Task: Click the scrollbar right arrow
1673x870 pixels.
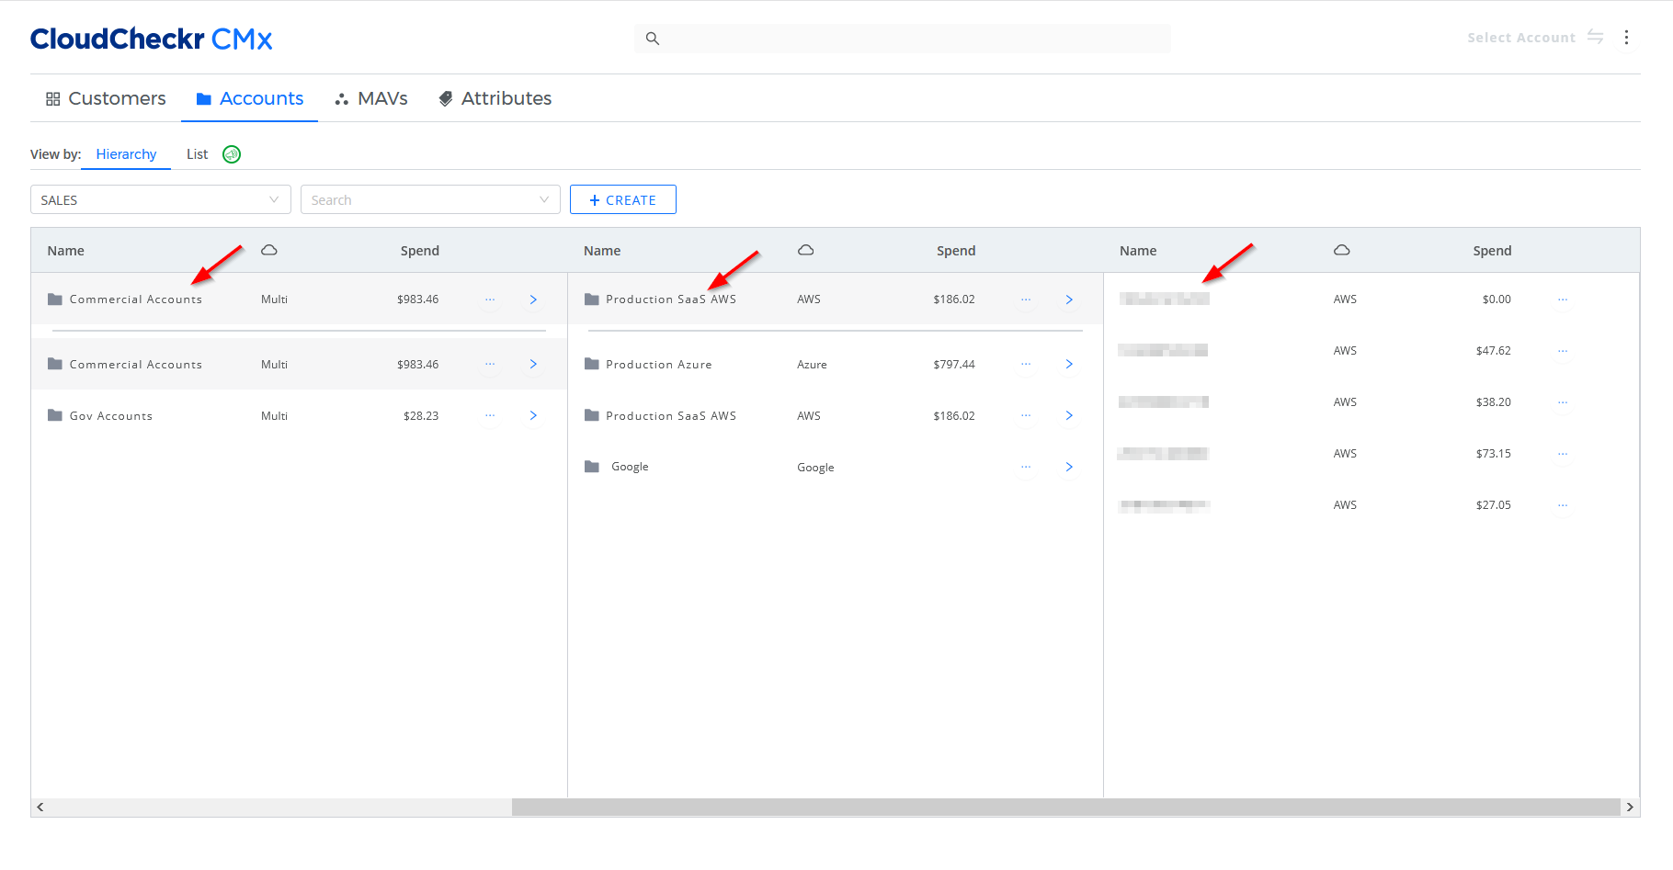Action: coord(1630,808)
